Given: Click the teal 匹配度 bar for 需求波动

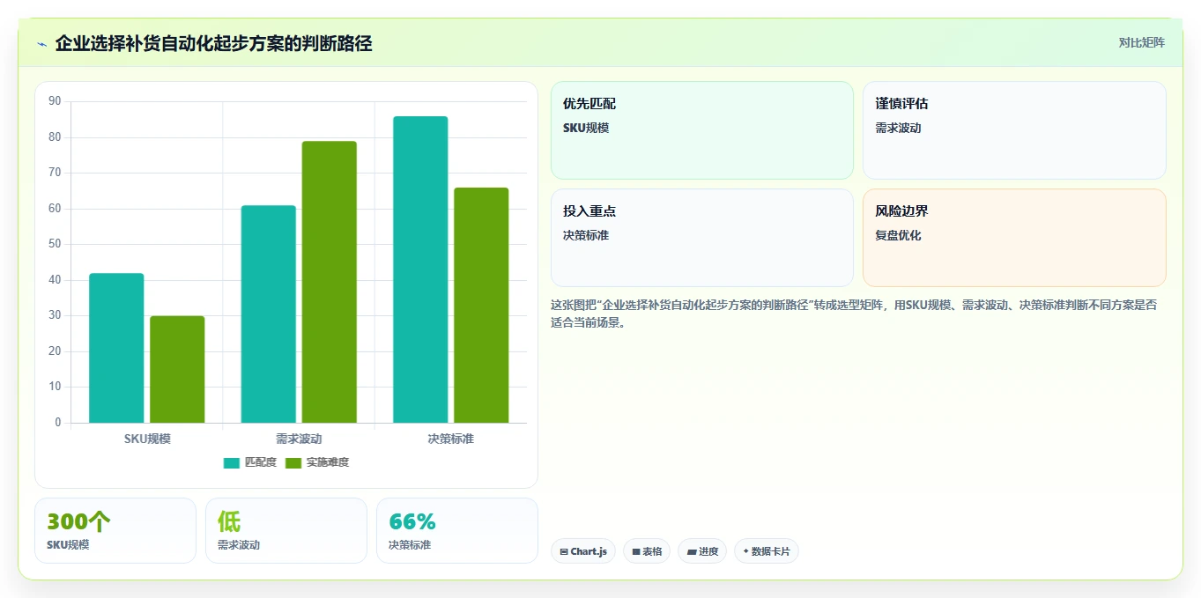Looking at the screenshot, I should (269, 314).
